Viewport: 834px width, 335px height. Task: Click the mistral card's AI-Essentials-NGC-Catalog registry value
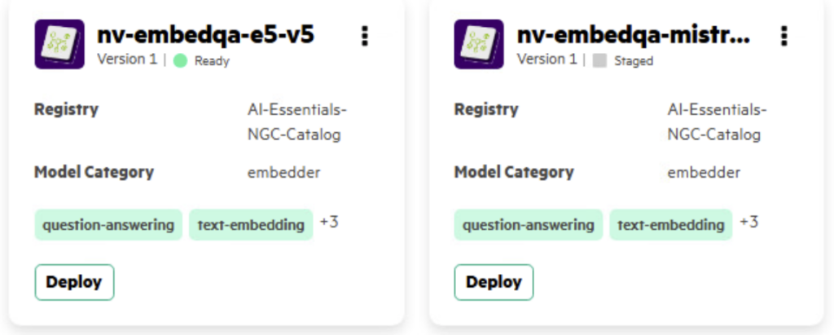coord(715,121)
